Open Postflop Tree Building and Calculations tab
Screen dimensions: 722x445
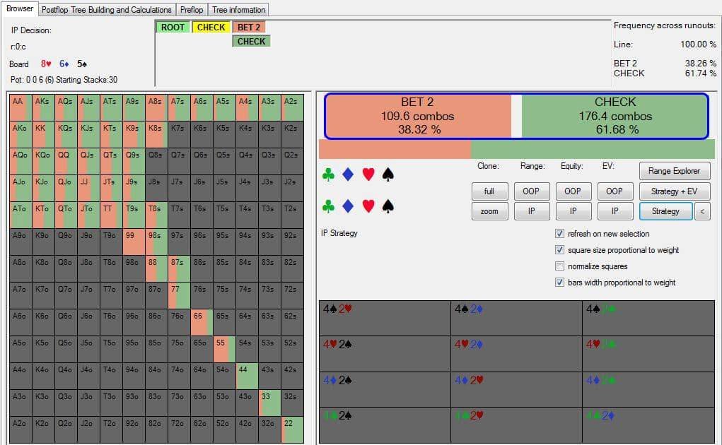point(106,10)
